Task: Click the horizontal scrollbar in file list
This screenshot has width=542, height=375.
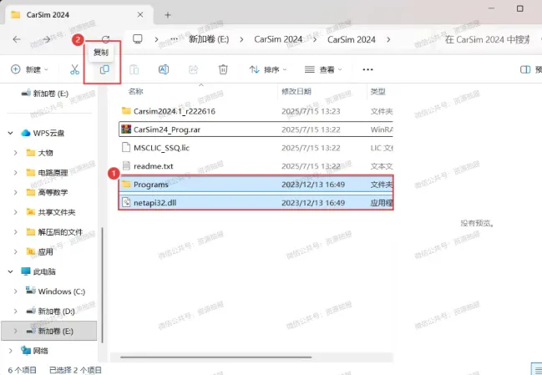Action: point(216,357)
